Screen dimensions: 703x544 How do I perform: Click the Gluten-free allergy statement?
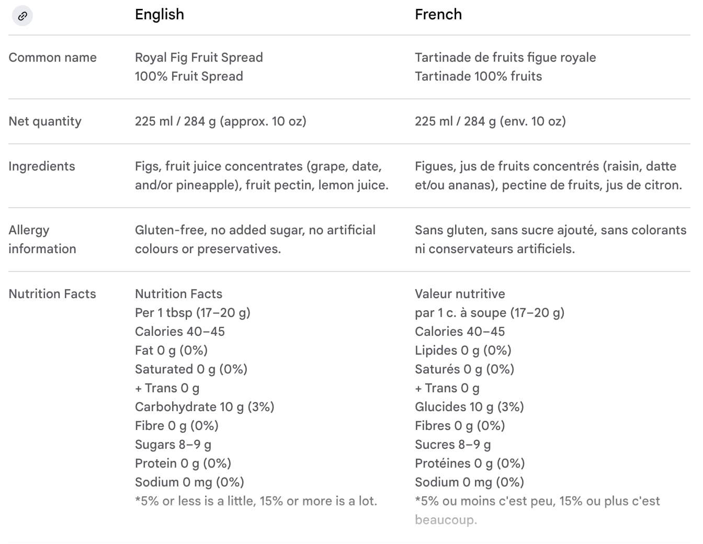pyautogui.click(x=255, y=240)
